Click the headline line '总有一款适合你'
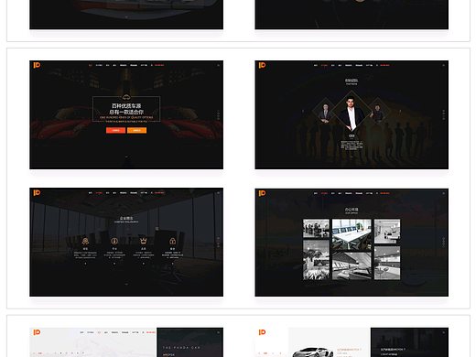Screen dimensions: 476x357 pyautogui.click(x=126, y=112)
